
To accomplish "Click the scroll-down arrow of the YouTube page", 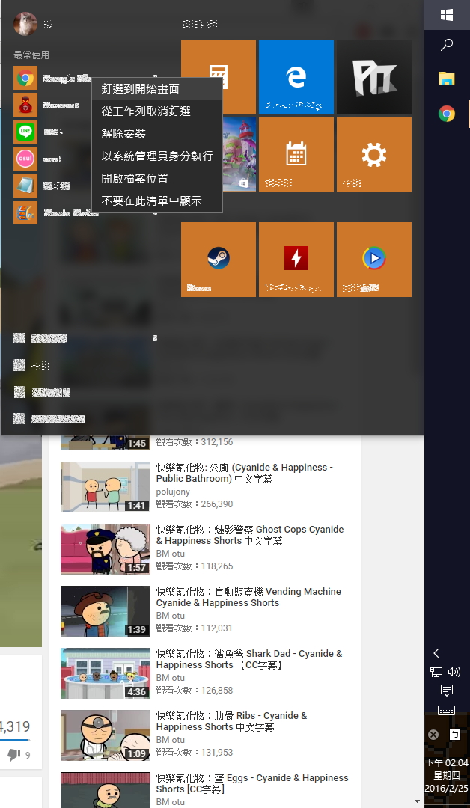I will (x=417, y=801).
